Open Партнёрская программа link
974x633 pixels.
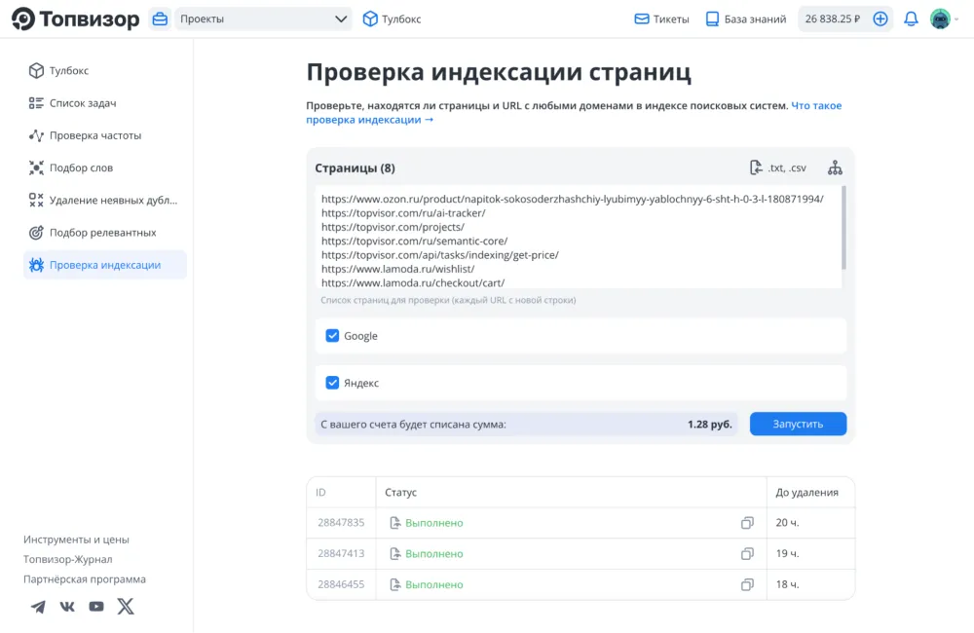(85, 579)
